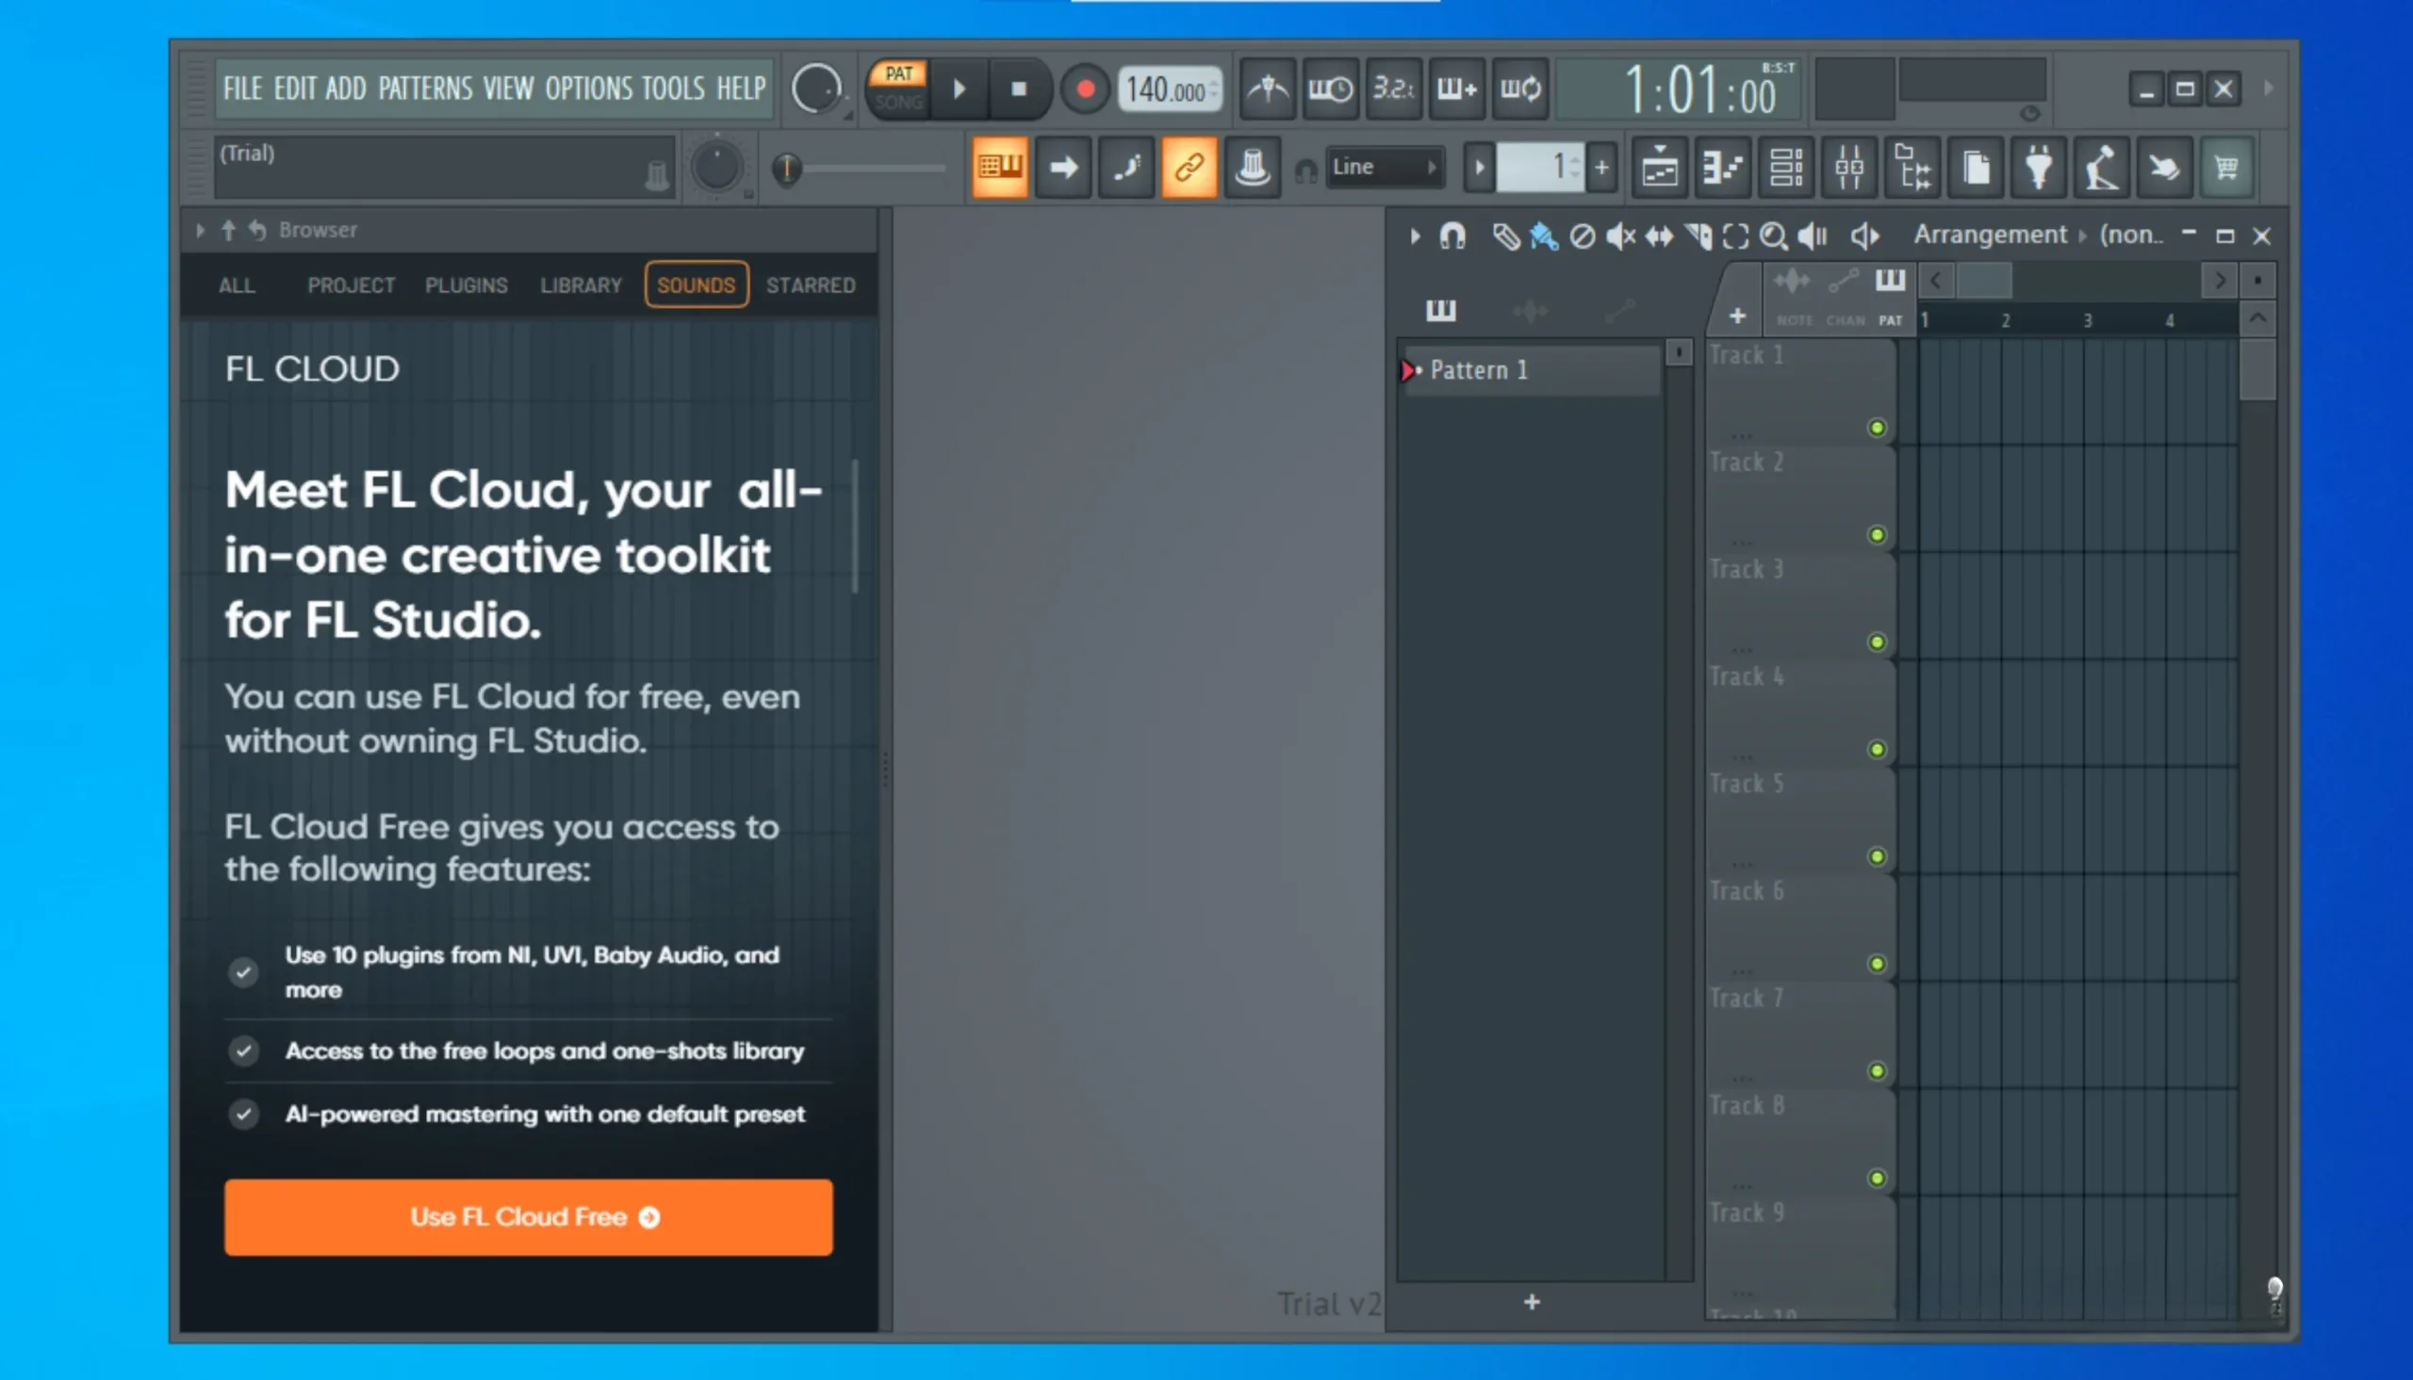Open the shop via shopping cart icon
2413x1380 pixels.
(x=2226, y=168)
